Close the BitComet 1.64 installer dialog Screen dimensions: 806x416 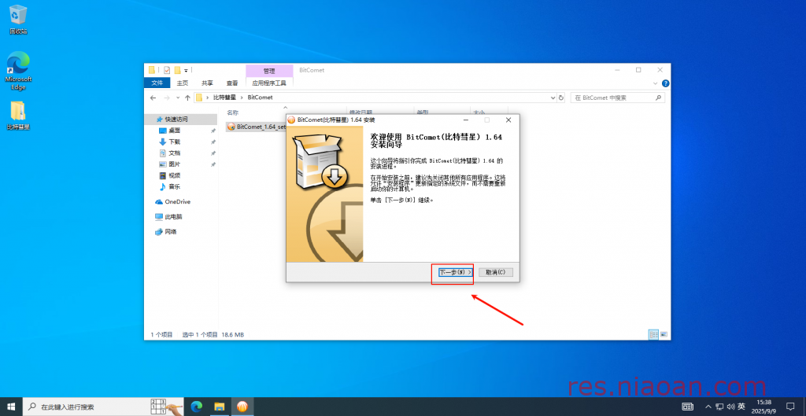(508, 120)
